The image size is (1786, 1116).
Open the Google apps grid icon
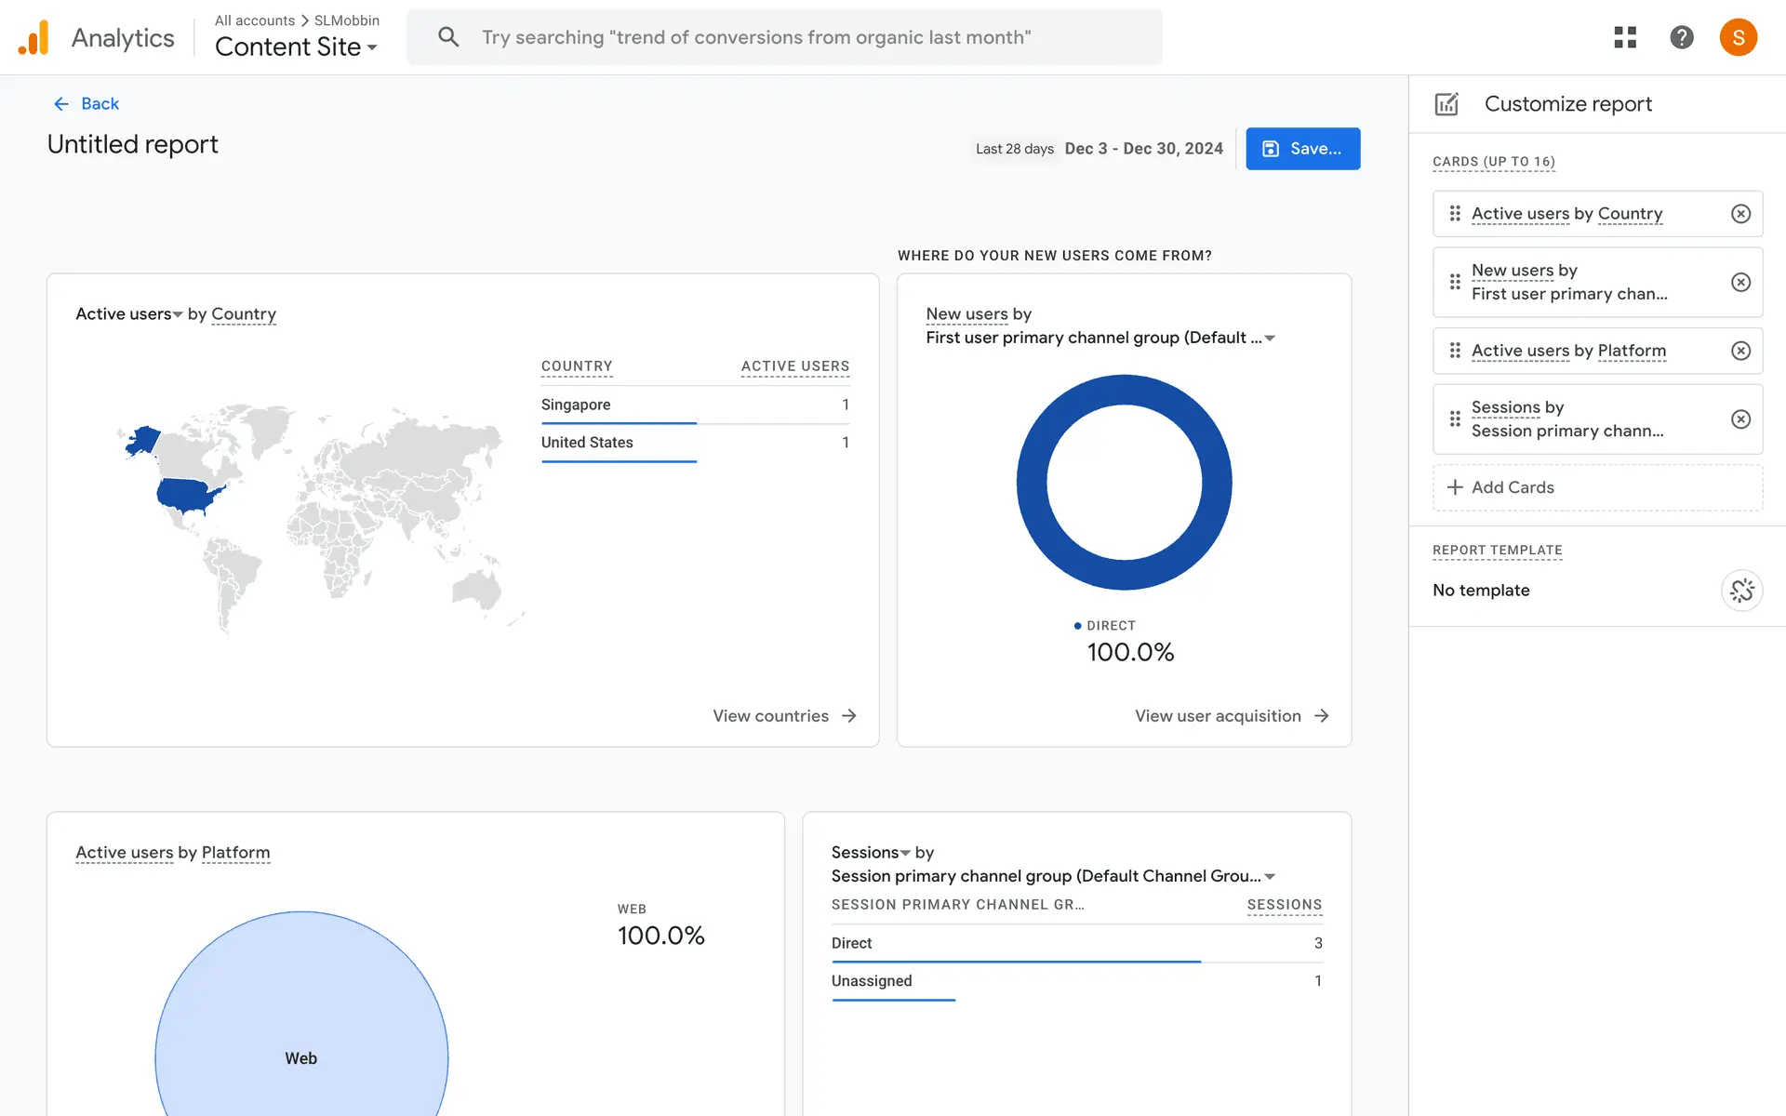pos(1625,37)
